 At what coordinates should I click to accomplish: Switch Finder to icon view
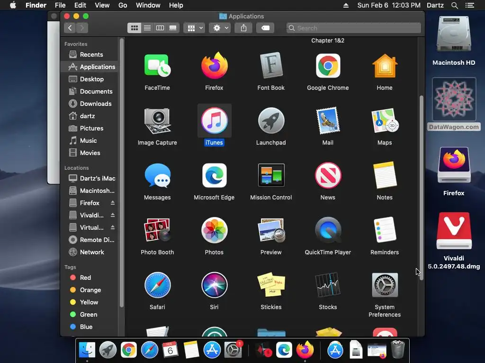pos(134,28)
